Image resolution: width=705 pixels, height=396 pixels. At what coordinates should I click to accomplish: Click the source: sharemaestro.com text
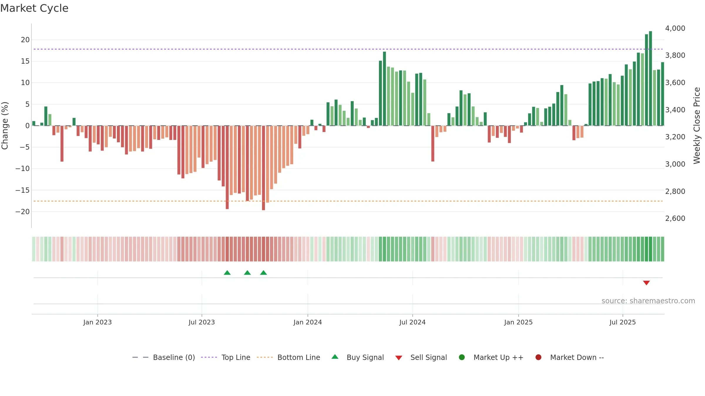(x=648, y=301)
